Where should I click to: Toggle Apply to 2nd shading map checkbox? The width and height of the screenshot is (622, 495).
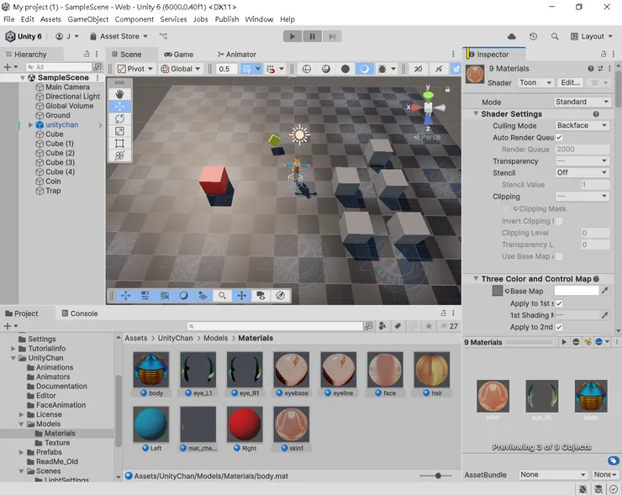(x=559, y=327)
